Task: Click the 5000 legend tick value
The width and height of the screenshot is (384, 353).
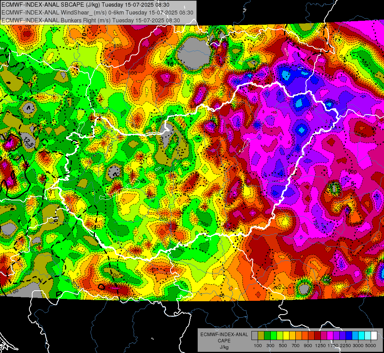Action: [371, 346]
